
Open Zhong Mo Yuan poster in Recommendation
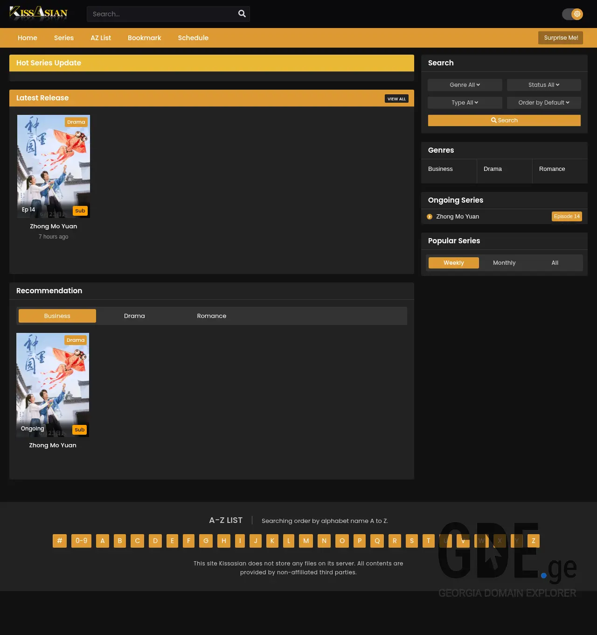point(53,385)
